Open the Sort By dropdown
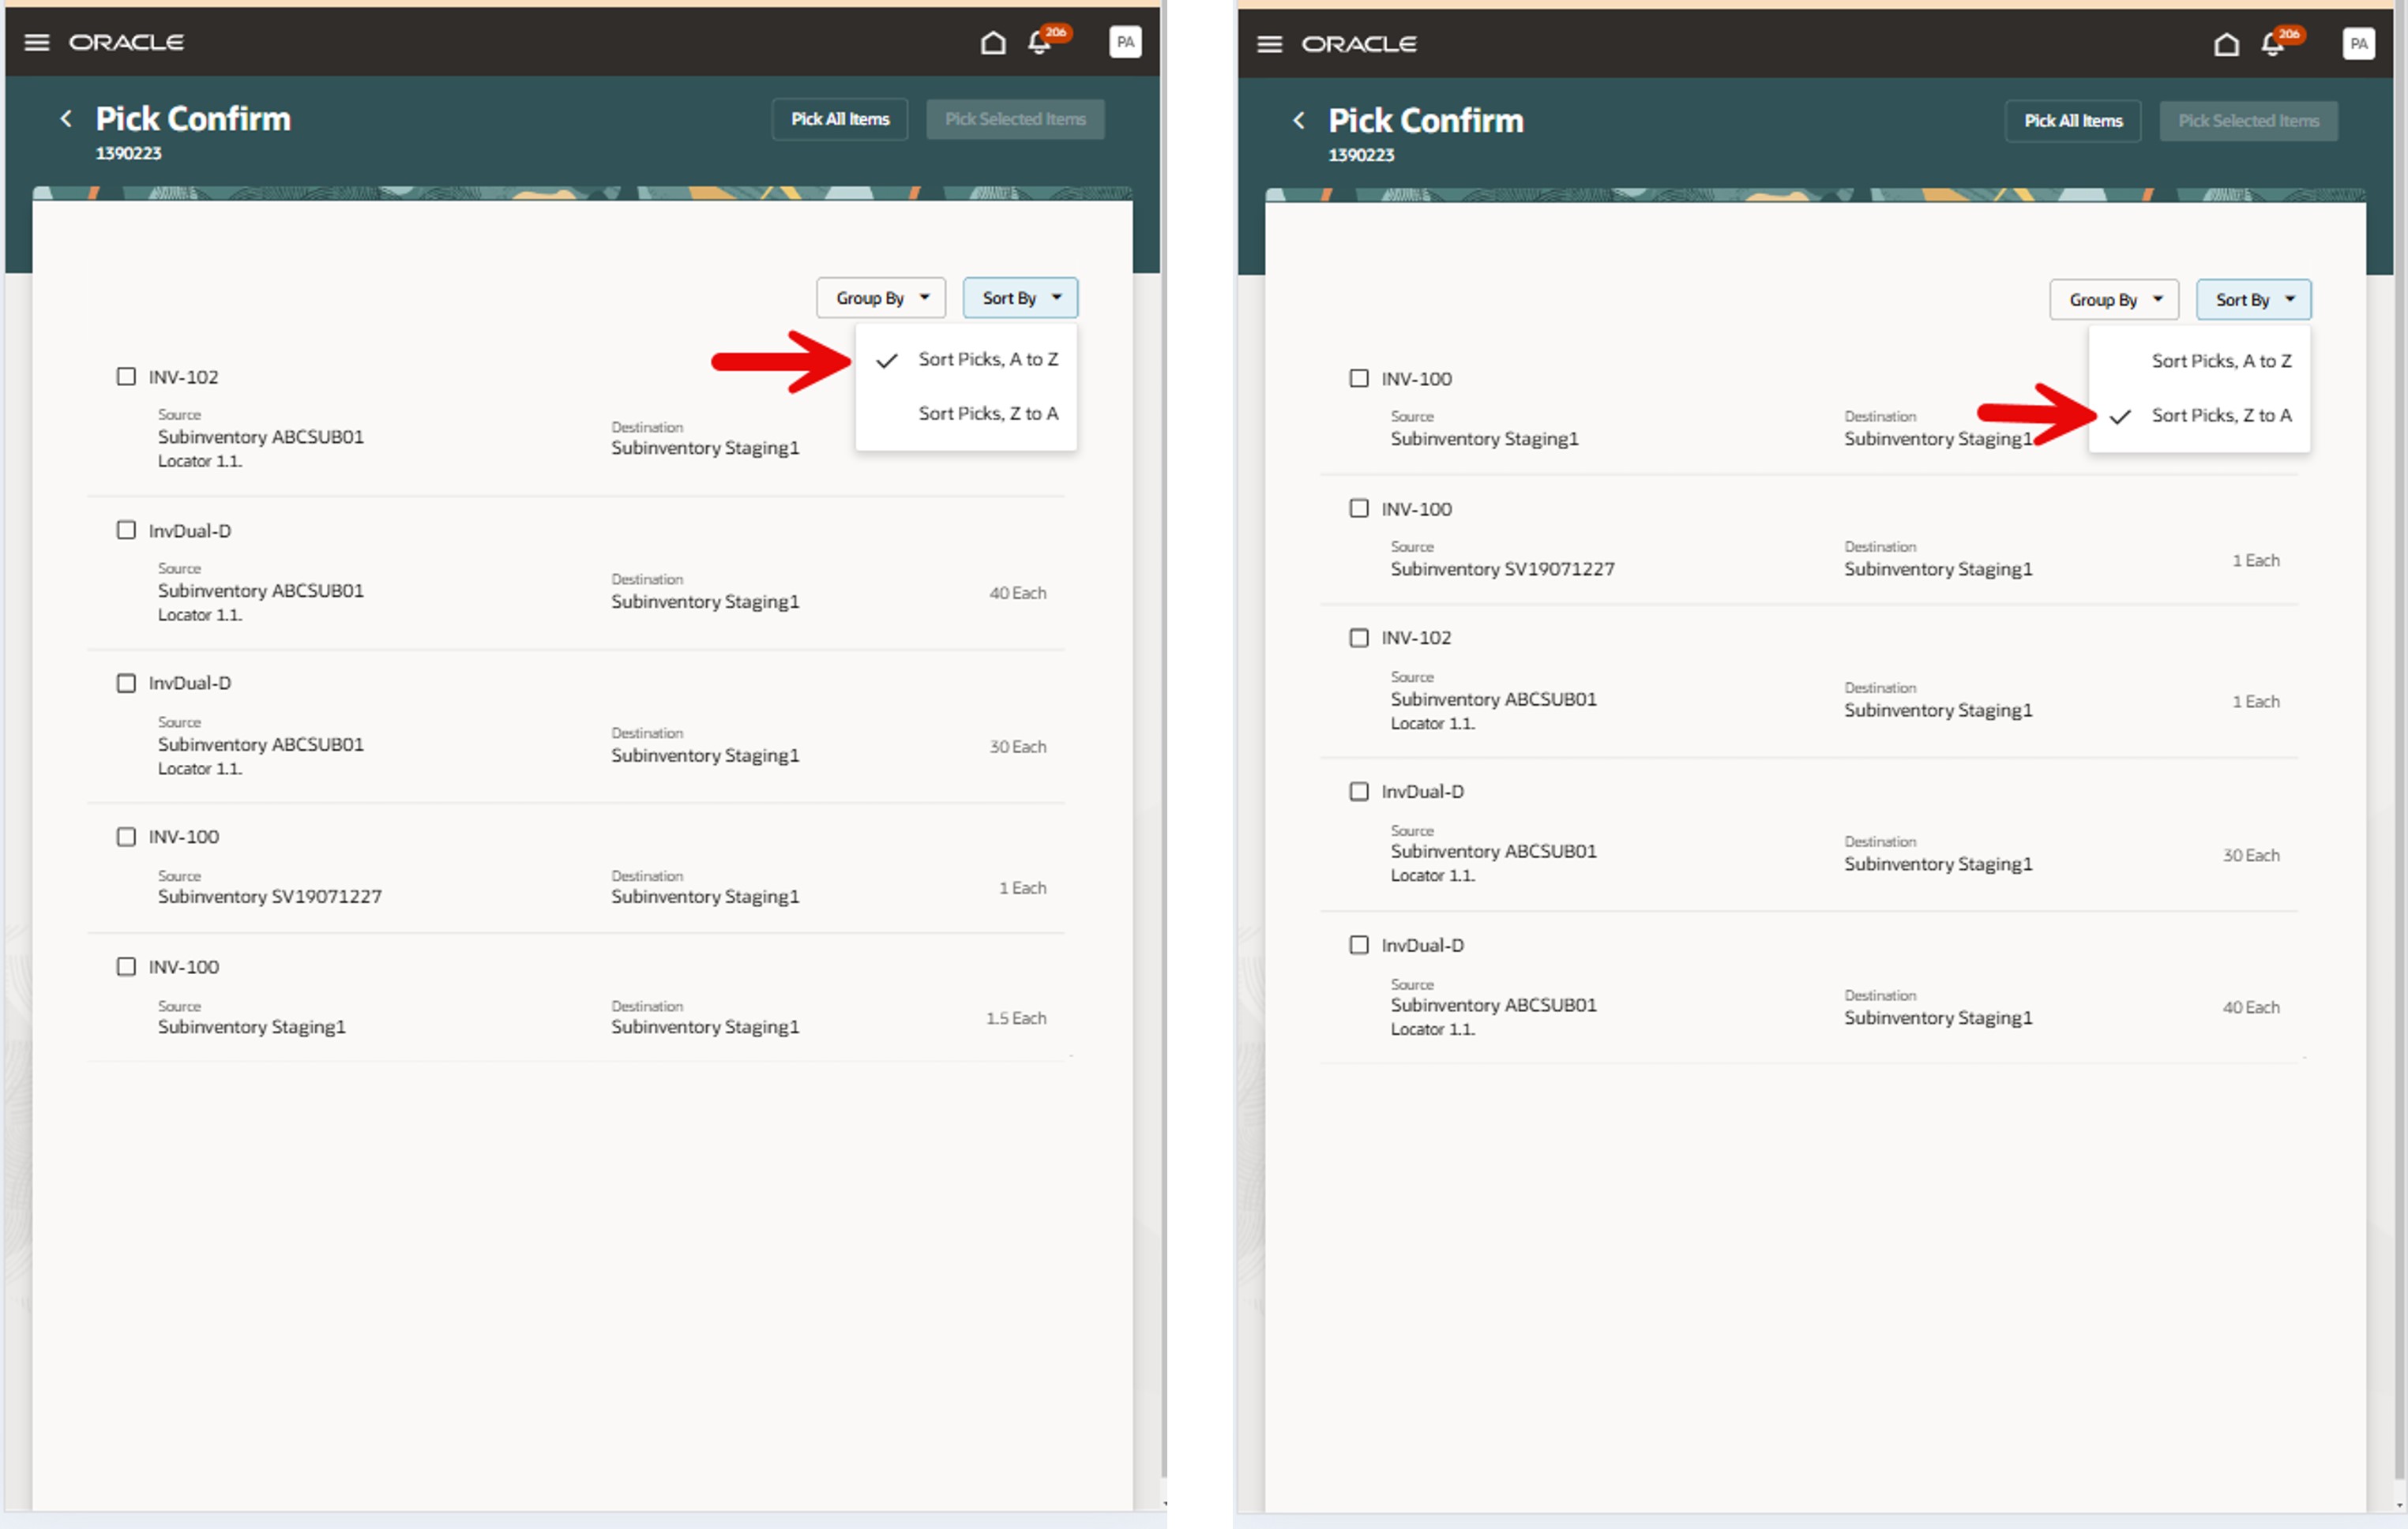Image resolution: width=2408 pixels, height=1529 pixels. (x=1019, y=297)
